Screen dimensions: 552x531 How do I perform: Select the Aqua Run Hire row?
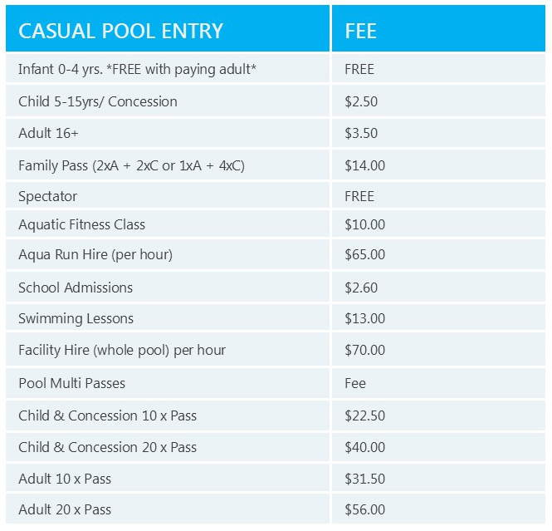[95, 255]
